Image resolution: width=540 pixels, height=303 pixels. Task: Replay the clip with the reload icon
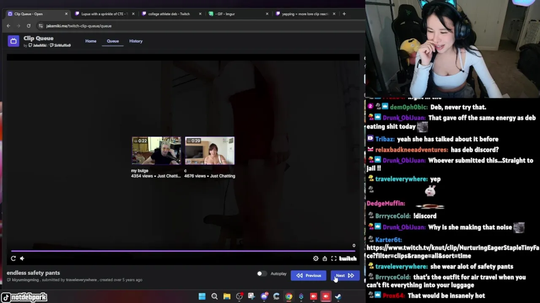(13, 258)
